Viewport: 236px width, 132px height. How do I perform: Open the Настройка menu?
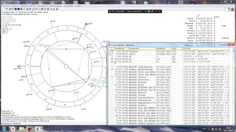(x=68, y=6)
